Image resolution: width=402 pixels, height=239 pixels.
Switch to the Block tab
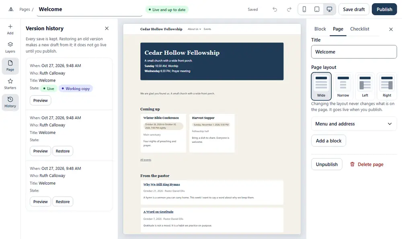320,29
